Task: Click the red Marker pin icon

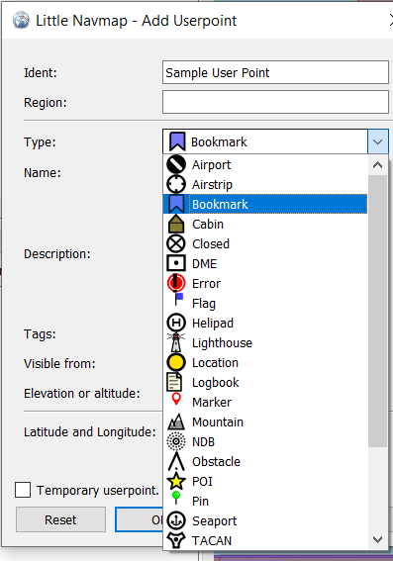Action: tap(176, 399)
